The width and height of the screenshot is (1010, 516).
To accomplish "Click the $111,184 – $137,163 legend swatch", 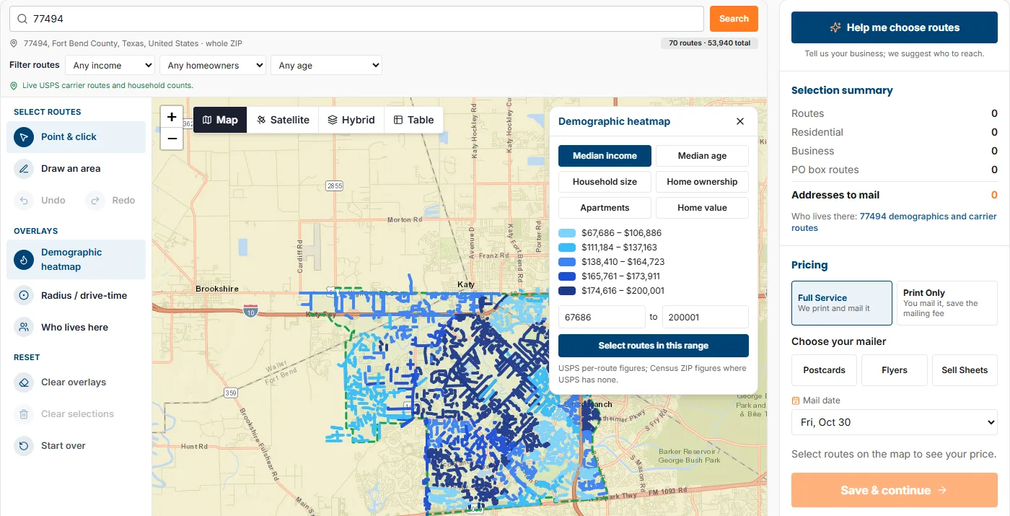I will (567, 248).
